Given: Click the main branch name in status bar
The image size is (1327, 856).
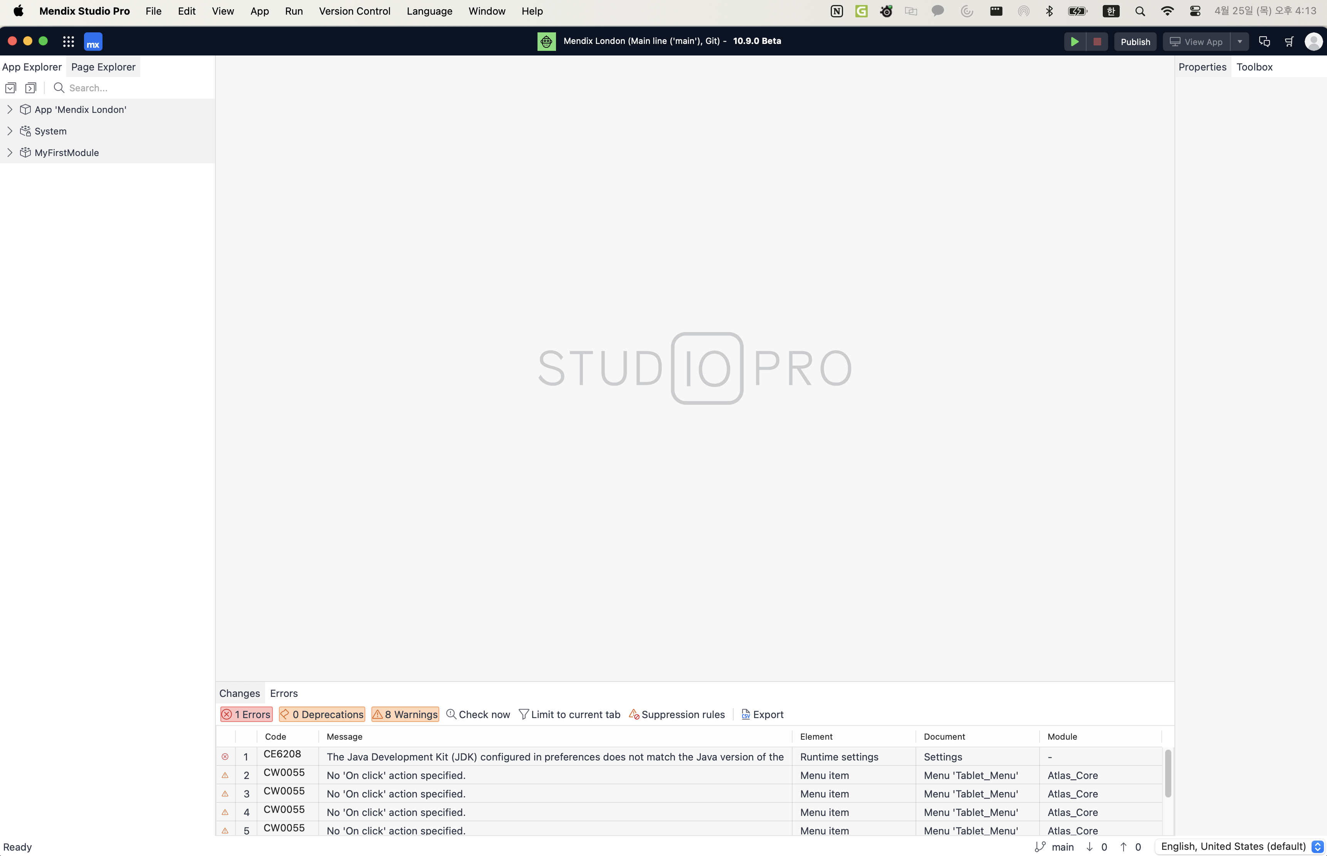Looking at the screenshot, I should point(1062,846).
